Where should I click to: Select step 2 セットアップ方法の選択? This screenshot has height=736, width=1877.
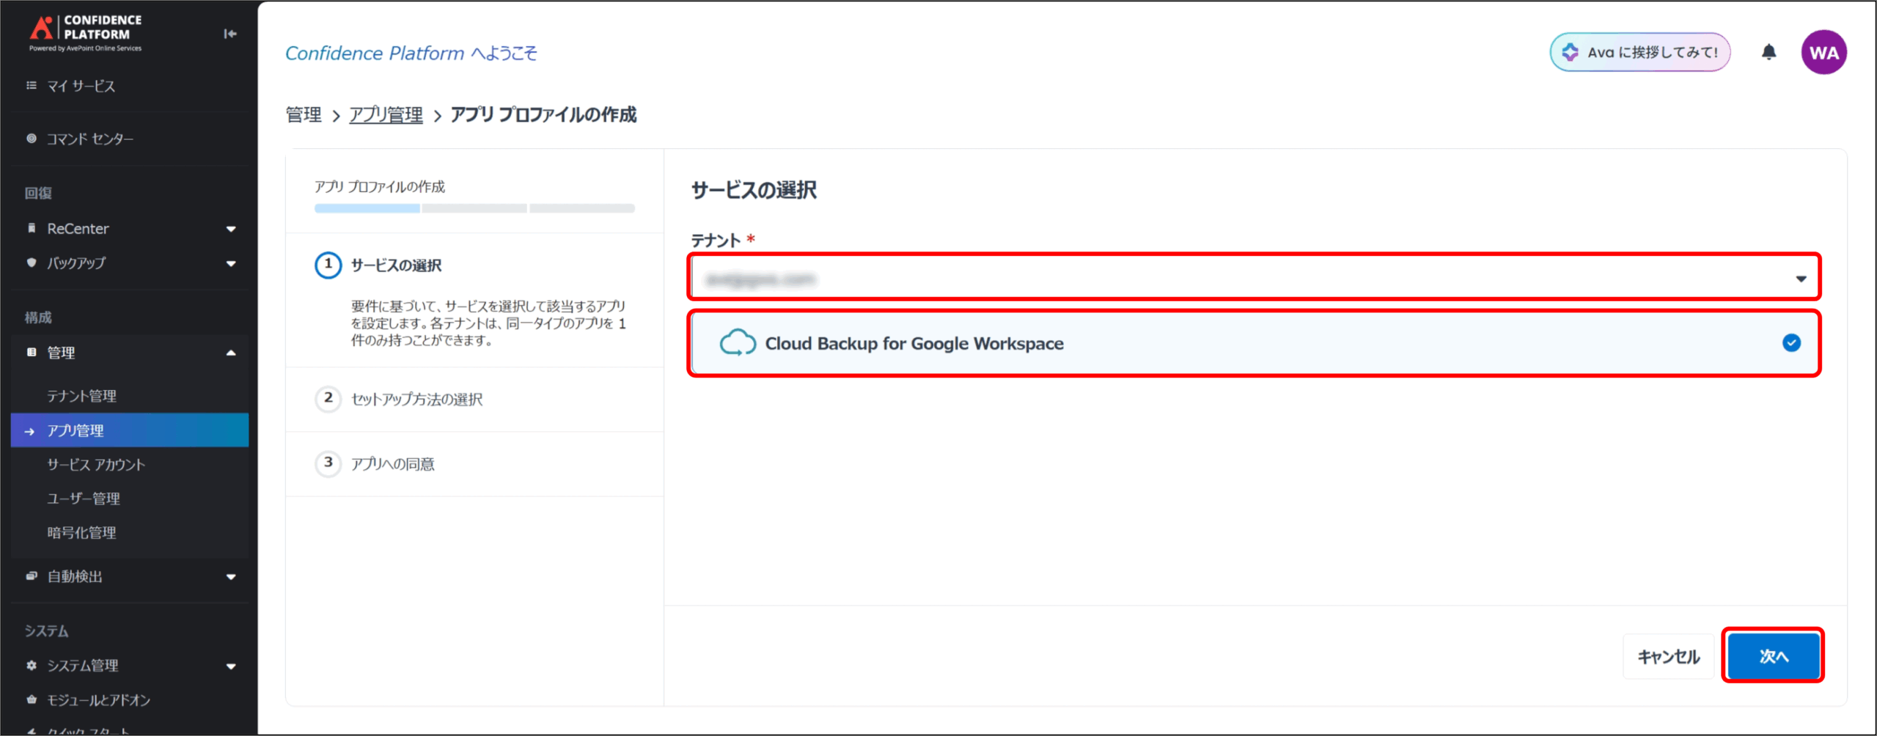(x=416, y=400)
